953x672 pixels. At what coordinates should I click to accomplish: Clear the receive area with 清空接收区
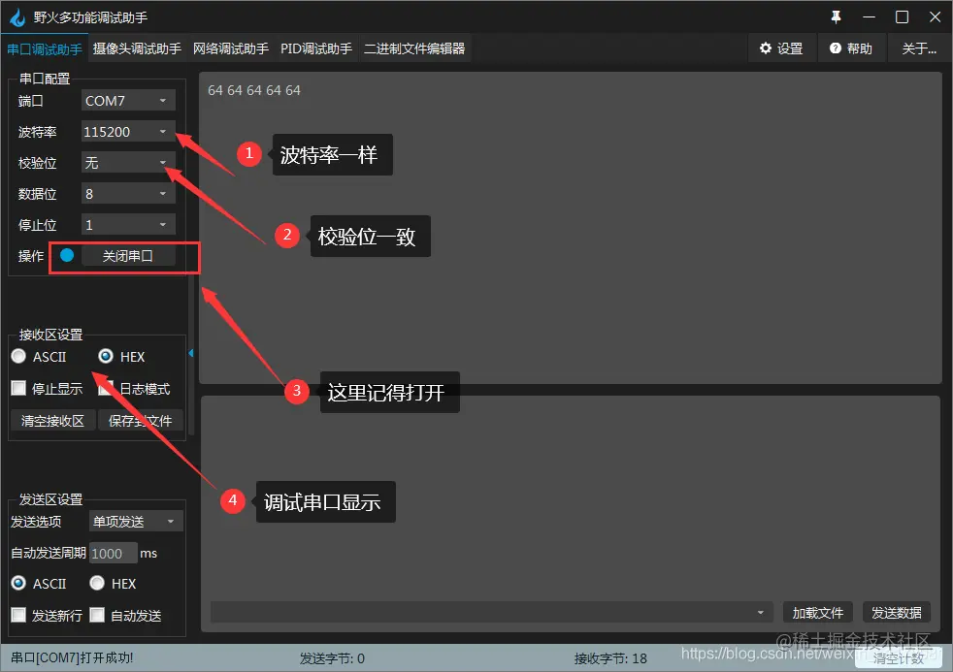point(52,419)
